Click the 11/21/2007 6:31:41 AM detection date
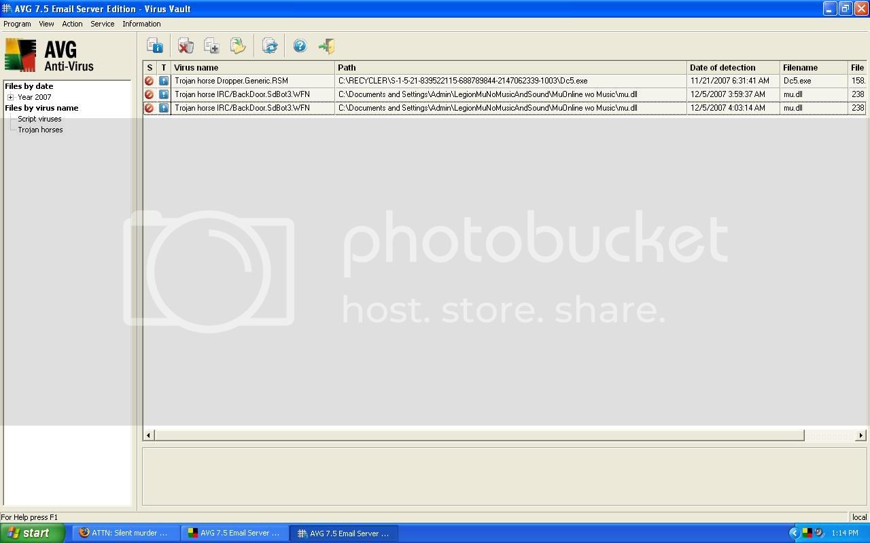 (730, 81)
